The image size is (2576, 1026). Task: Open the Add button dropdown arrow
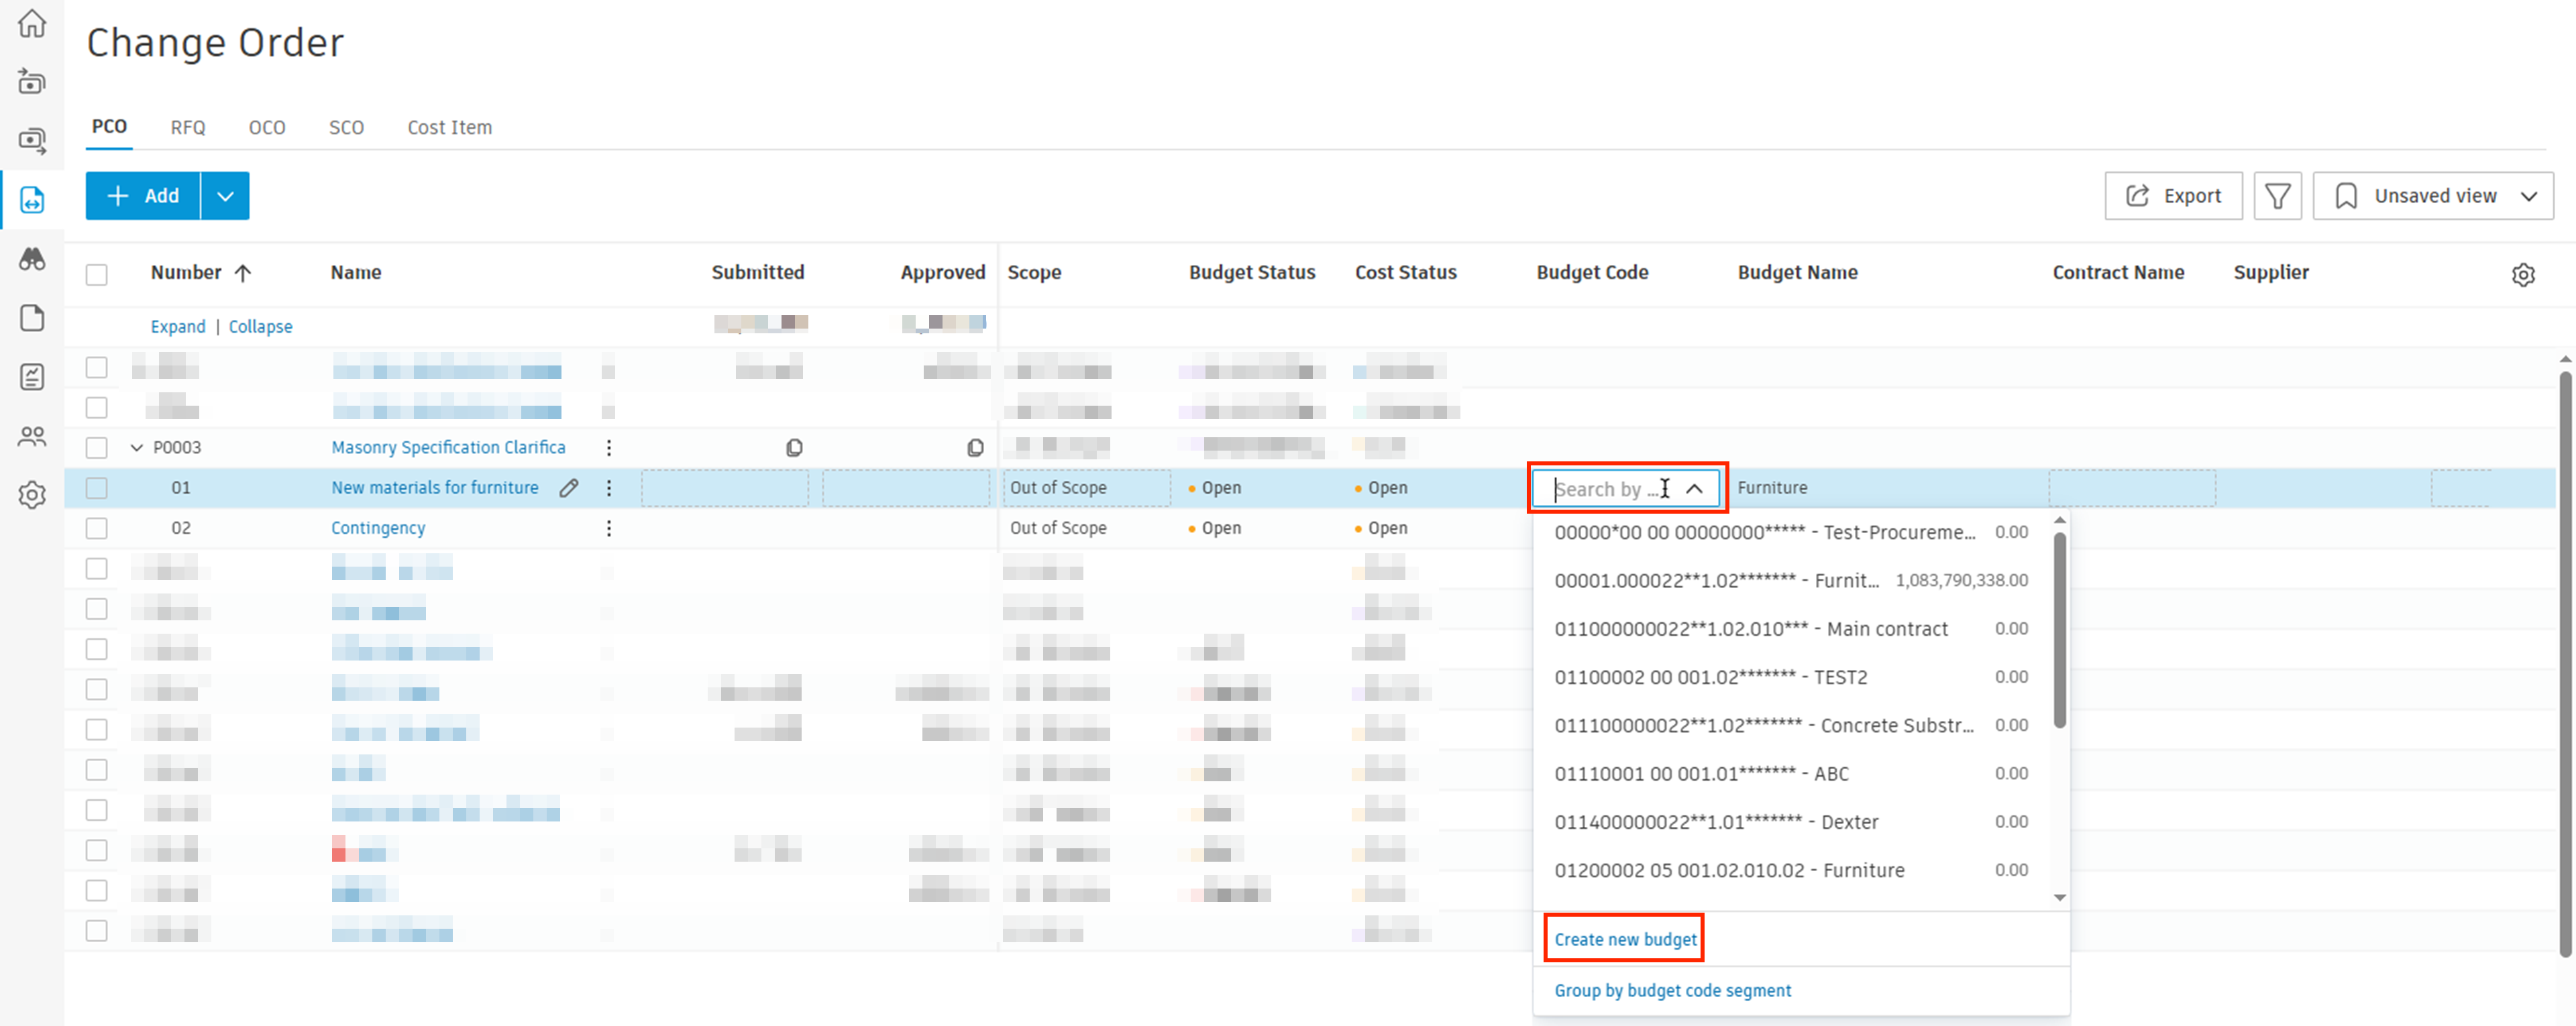coord(226,196)
